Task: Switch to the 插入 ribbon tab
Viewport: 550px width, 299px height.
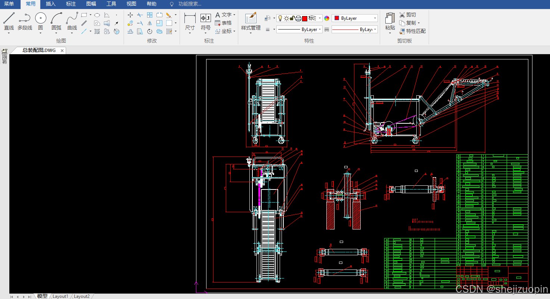Action: pyautogui.click(x=51, y=4)
